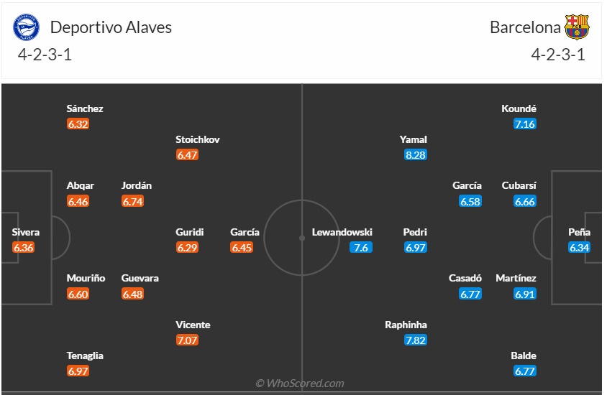This screenshot has width=607, height=395.
Task: Select Lewandowski's player name
Action: tap(342, 232)
